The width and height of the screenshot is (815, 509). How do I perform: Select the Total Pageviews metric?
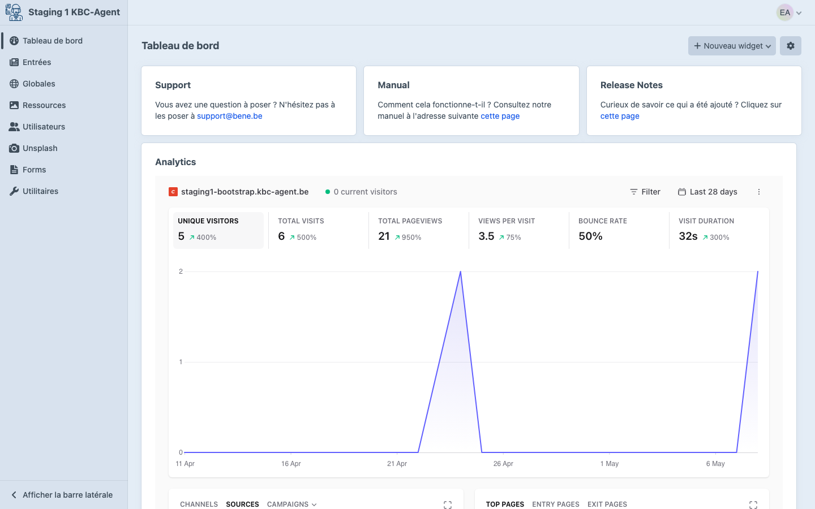click(419, 230)
